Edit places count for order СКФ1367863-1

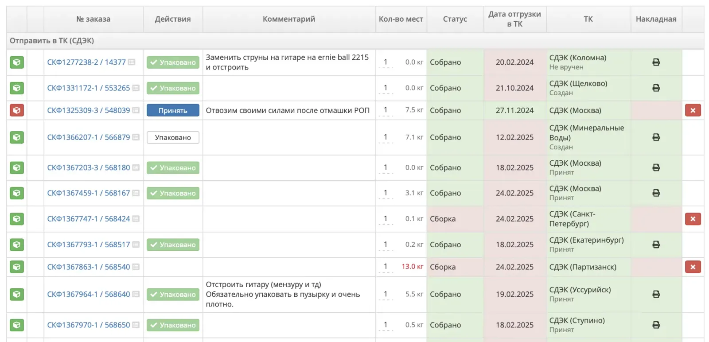click(386, 267)
